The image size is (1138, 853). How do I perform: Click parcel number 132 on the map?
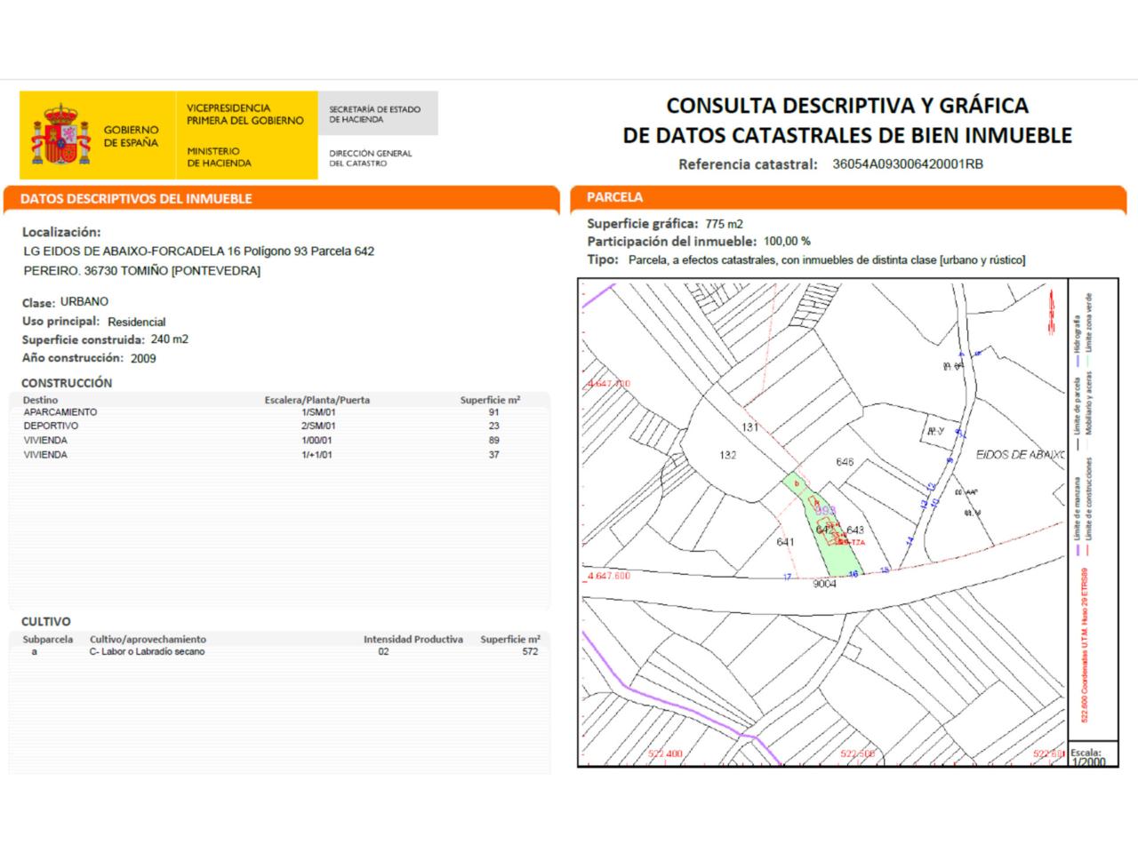click(x=727, y=455)
